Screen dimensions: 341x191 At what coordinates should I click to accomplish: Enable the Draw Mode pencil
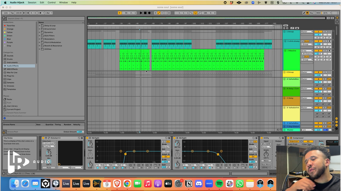coord(304,13)
